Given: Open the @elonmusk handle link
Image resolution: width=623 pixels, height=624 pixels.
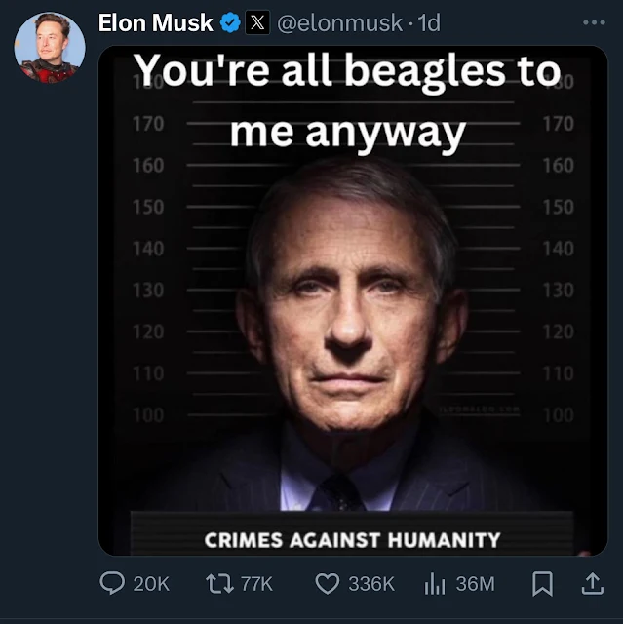Looking at the screenshot, I should (x=342, y=22).
